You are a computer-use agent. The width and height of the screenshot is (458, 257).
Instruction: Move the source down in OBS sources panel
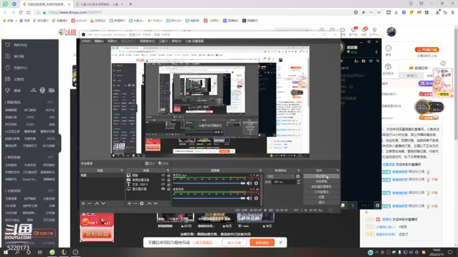(155, 203)
